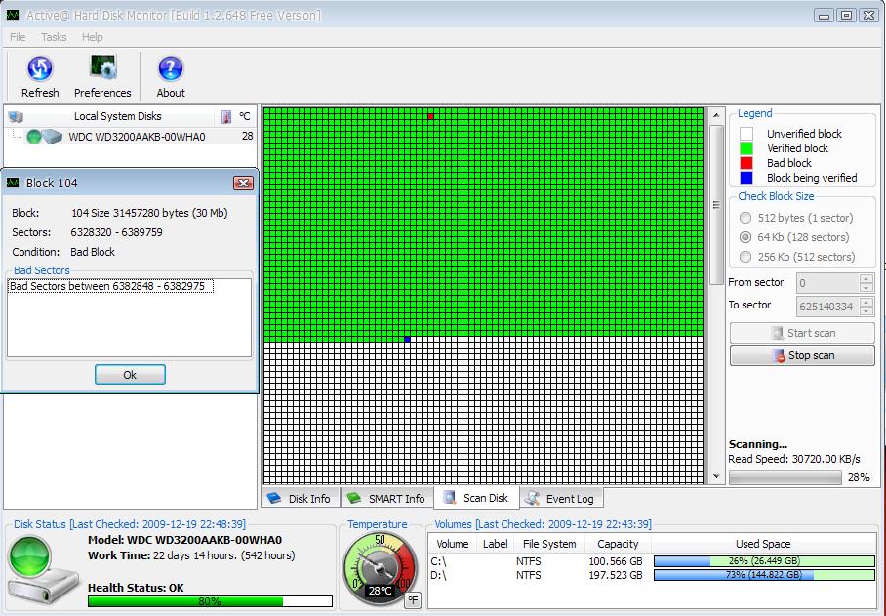Close the Block 104 dialog
The width and height of the screenshot is (886, 616).
243,184
